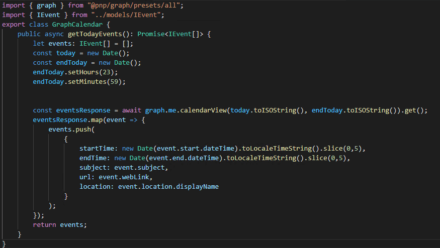440x248 pixels.
Task: Click the "async" keyword
Action: (x=54, y=34)
